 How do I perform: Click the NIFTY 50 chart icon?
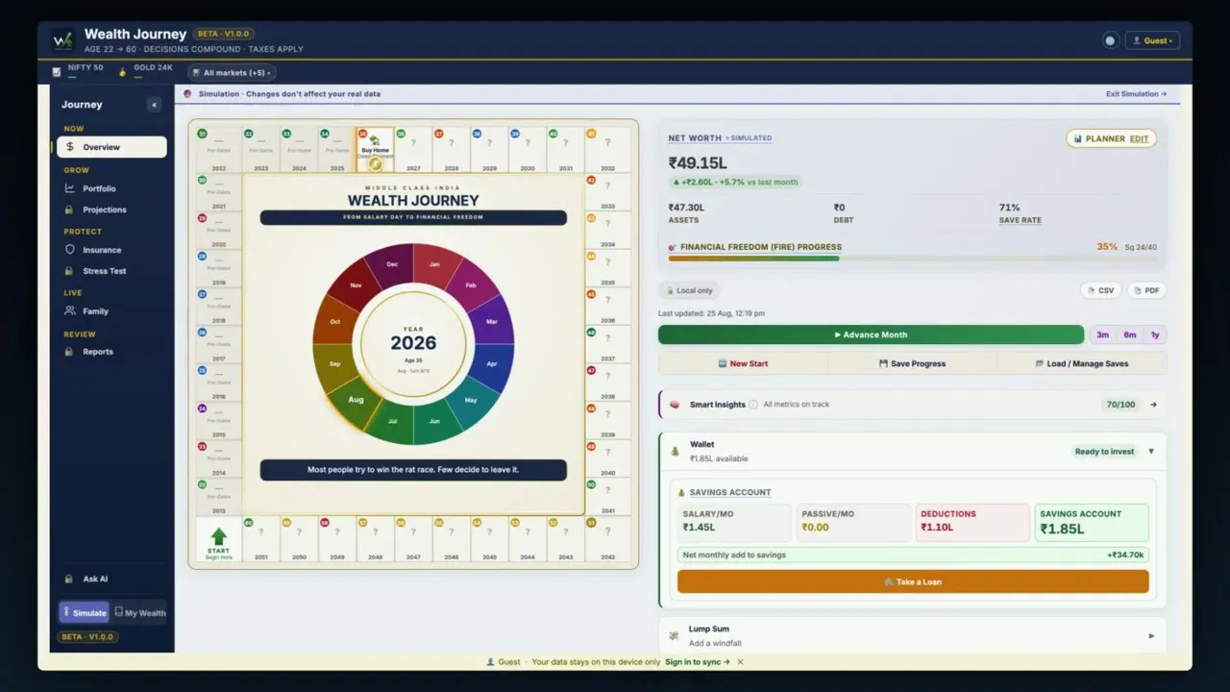[x=59, y=70]
